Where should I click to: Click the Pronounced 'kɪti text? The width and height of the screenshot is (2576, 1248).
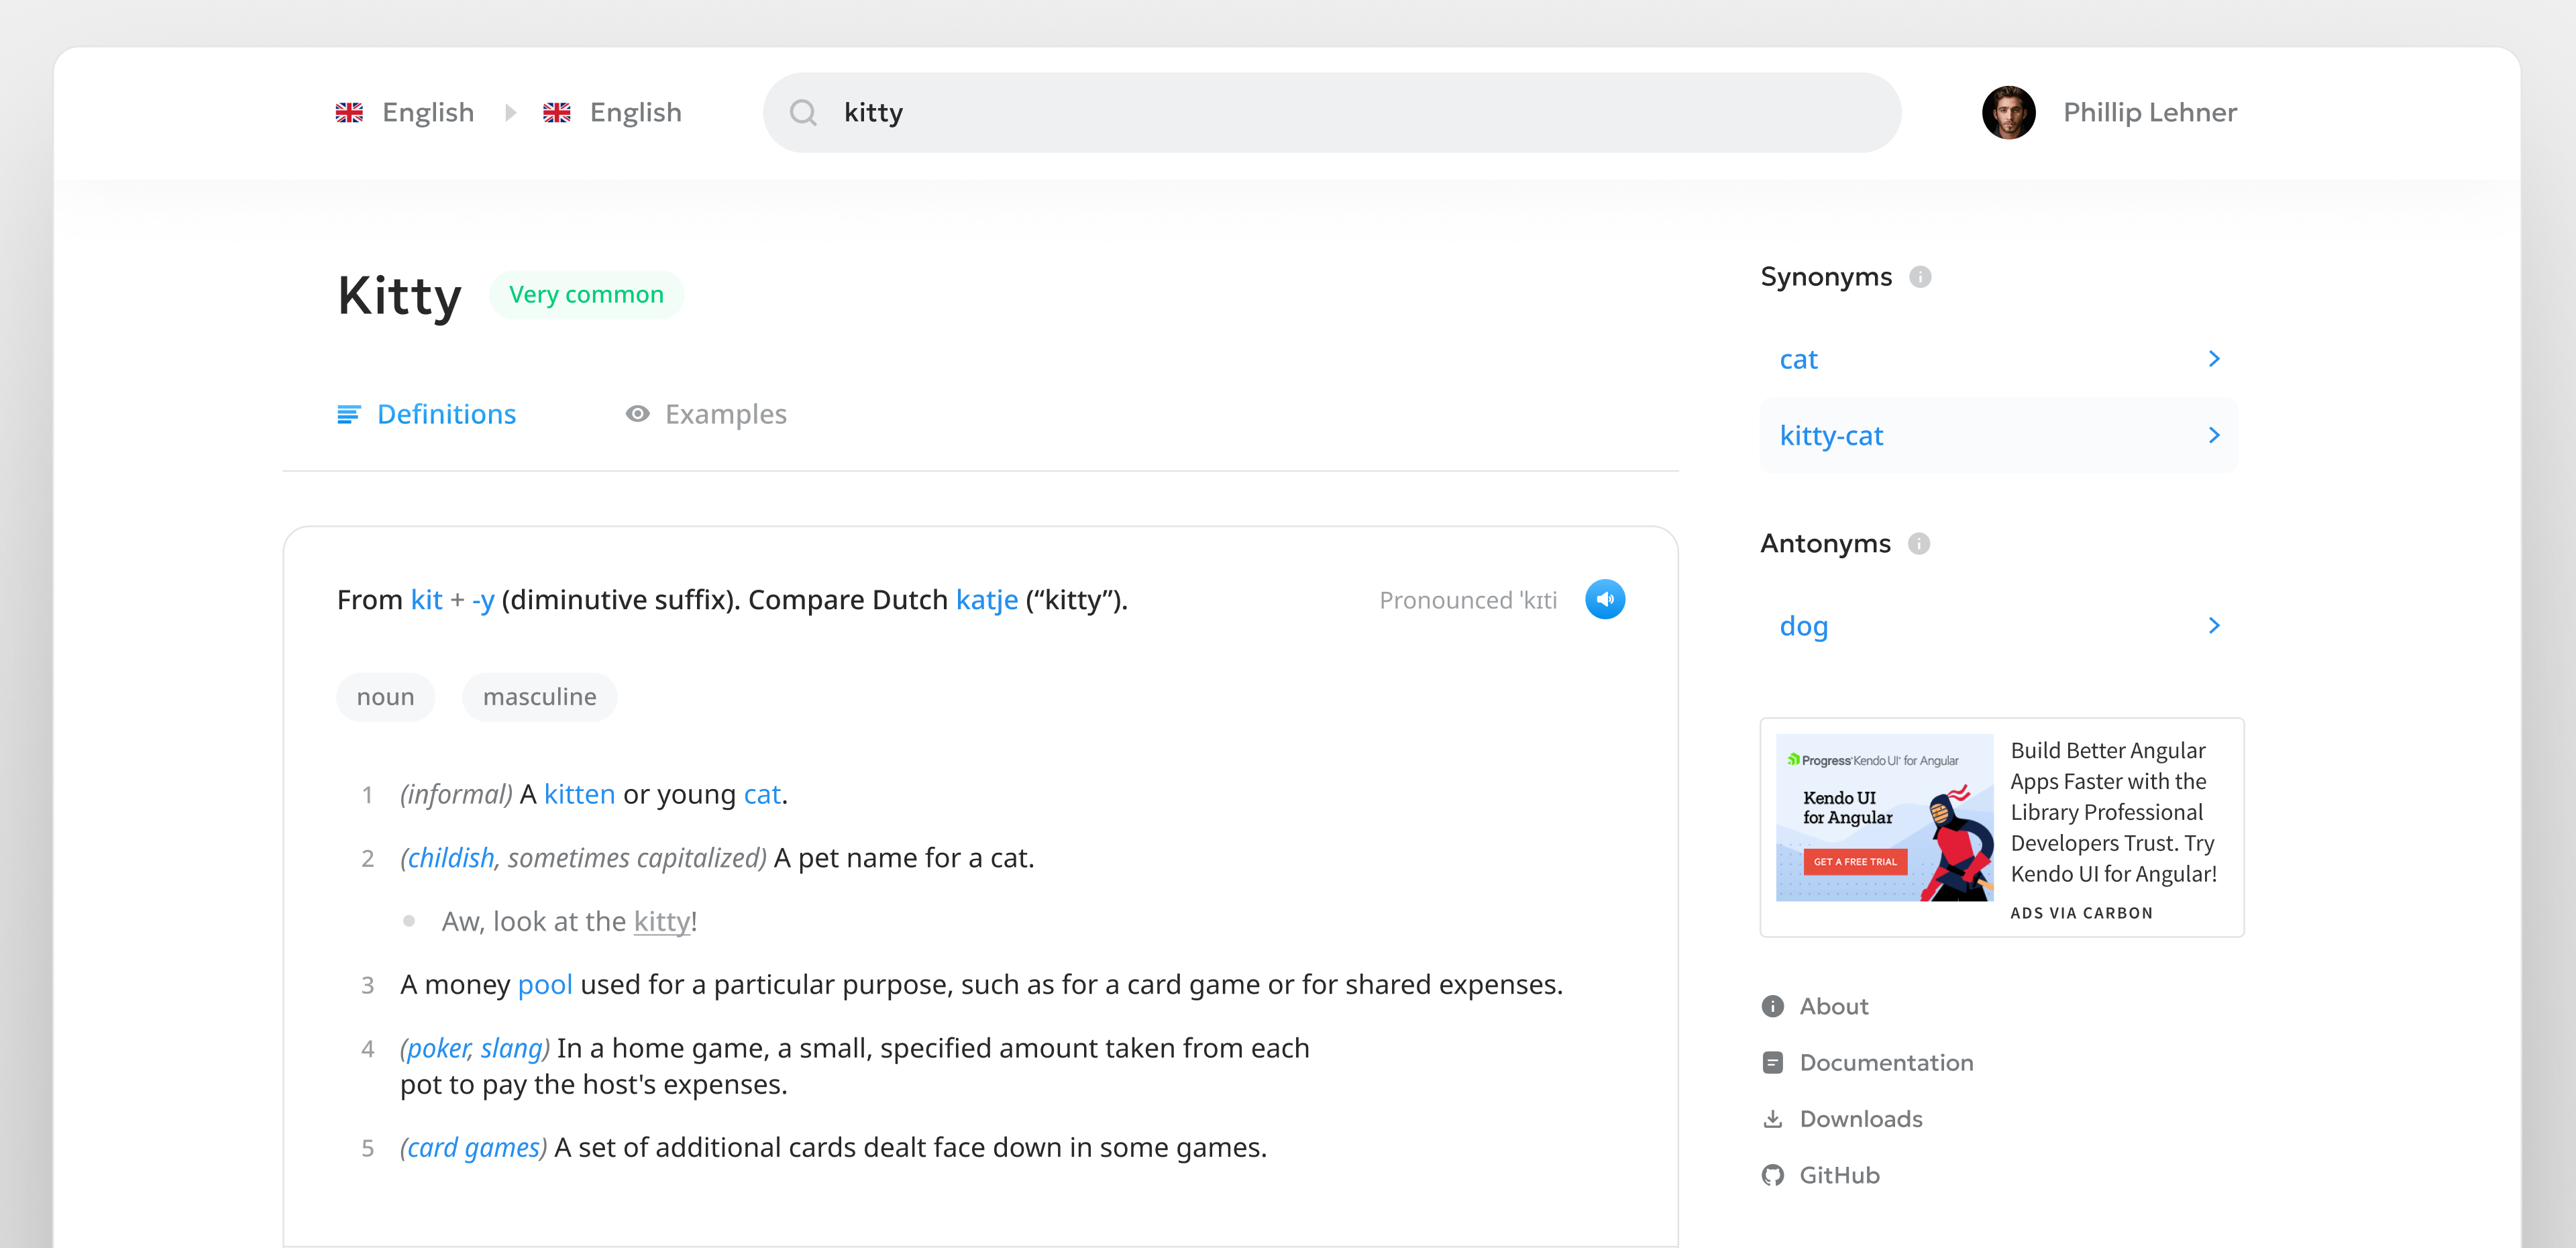coord(1467,600)
